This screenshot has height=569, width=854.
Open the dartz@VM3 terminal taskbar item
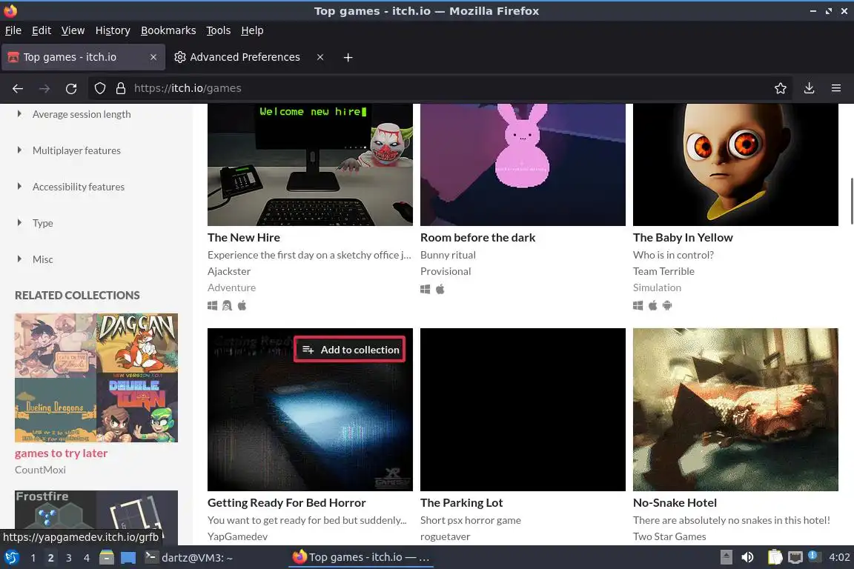[189, 558]
